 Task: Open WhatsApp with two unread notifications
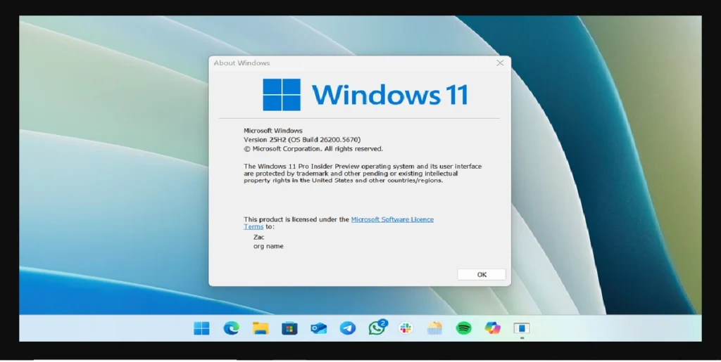pyautogui.click(x=377, y=327)
